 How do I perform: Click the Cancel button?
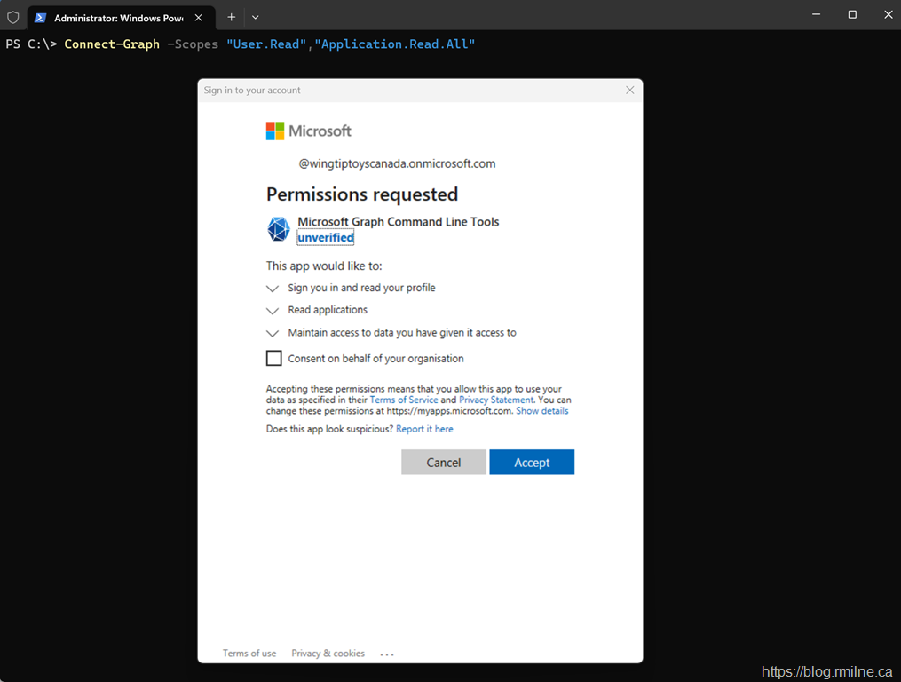[x=443, y=463]
